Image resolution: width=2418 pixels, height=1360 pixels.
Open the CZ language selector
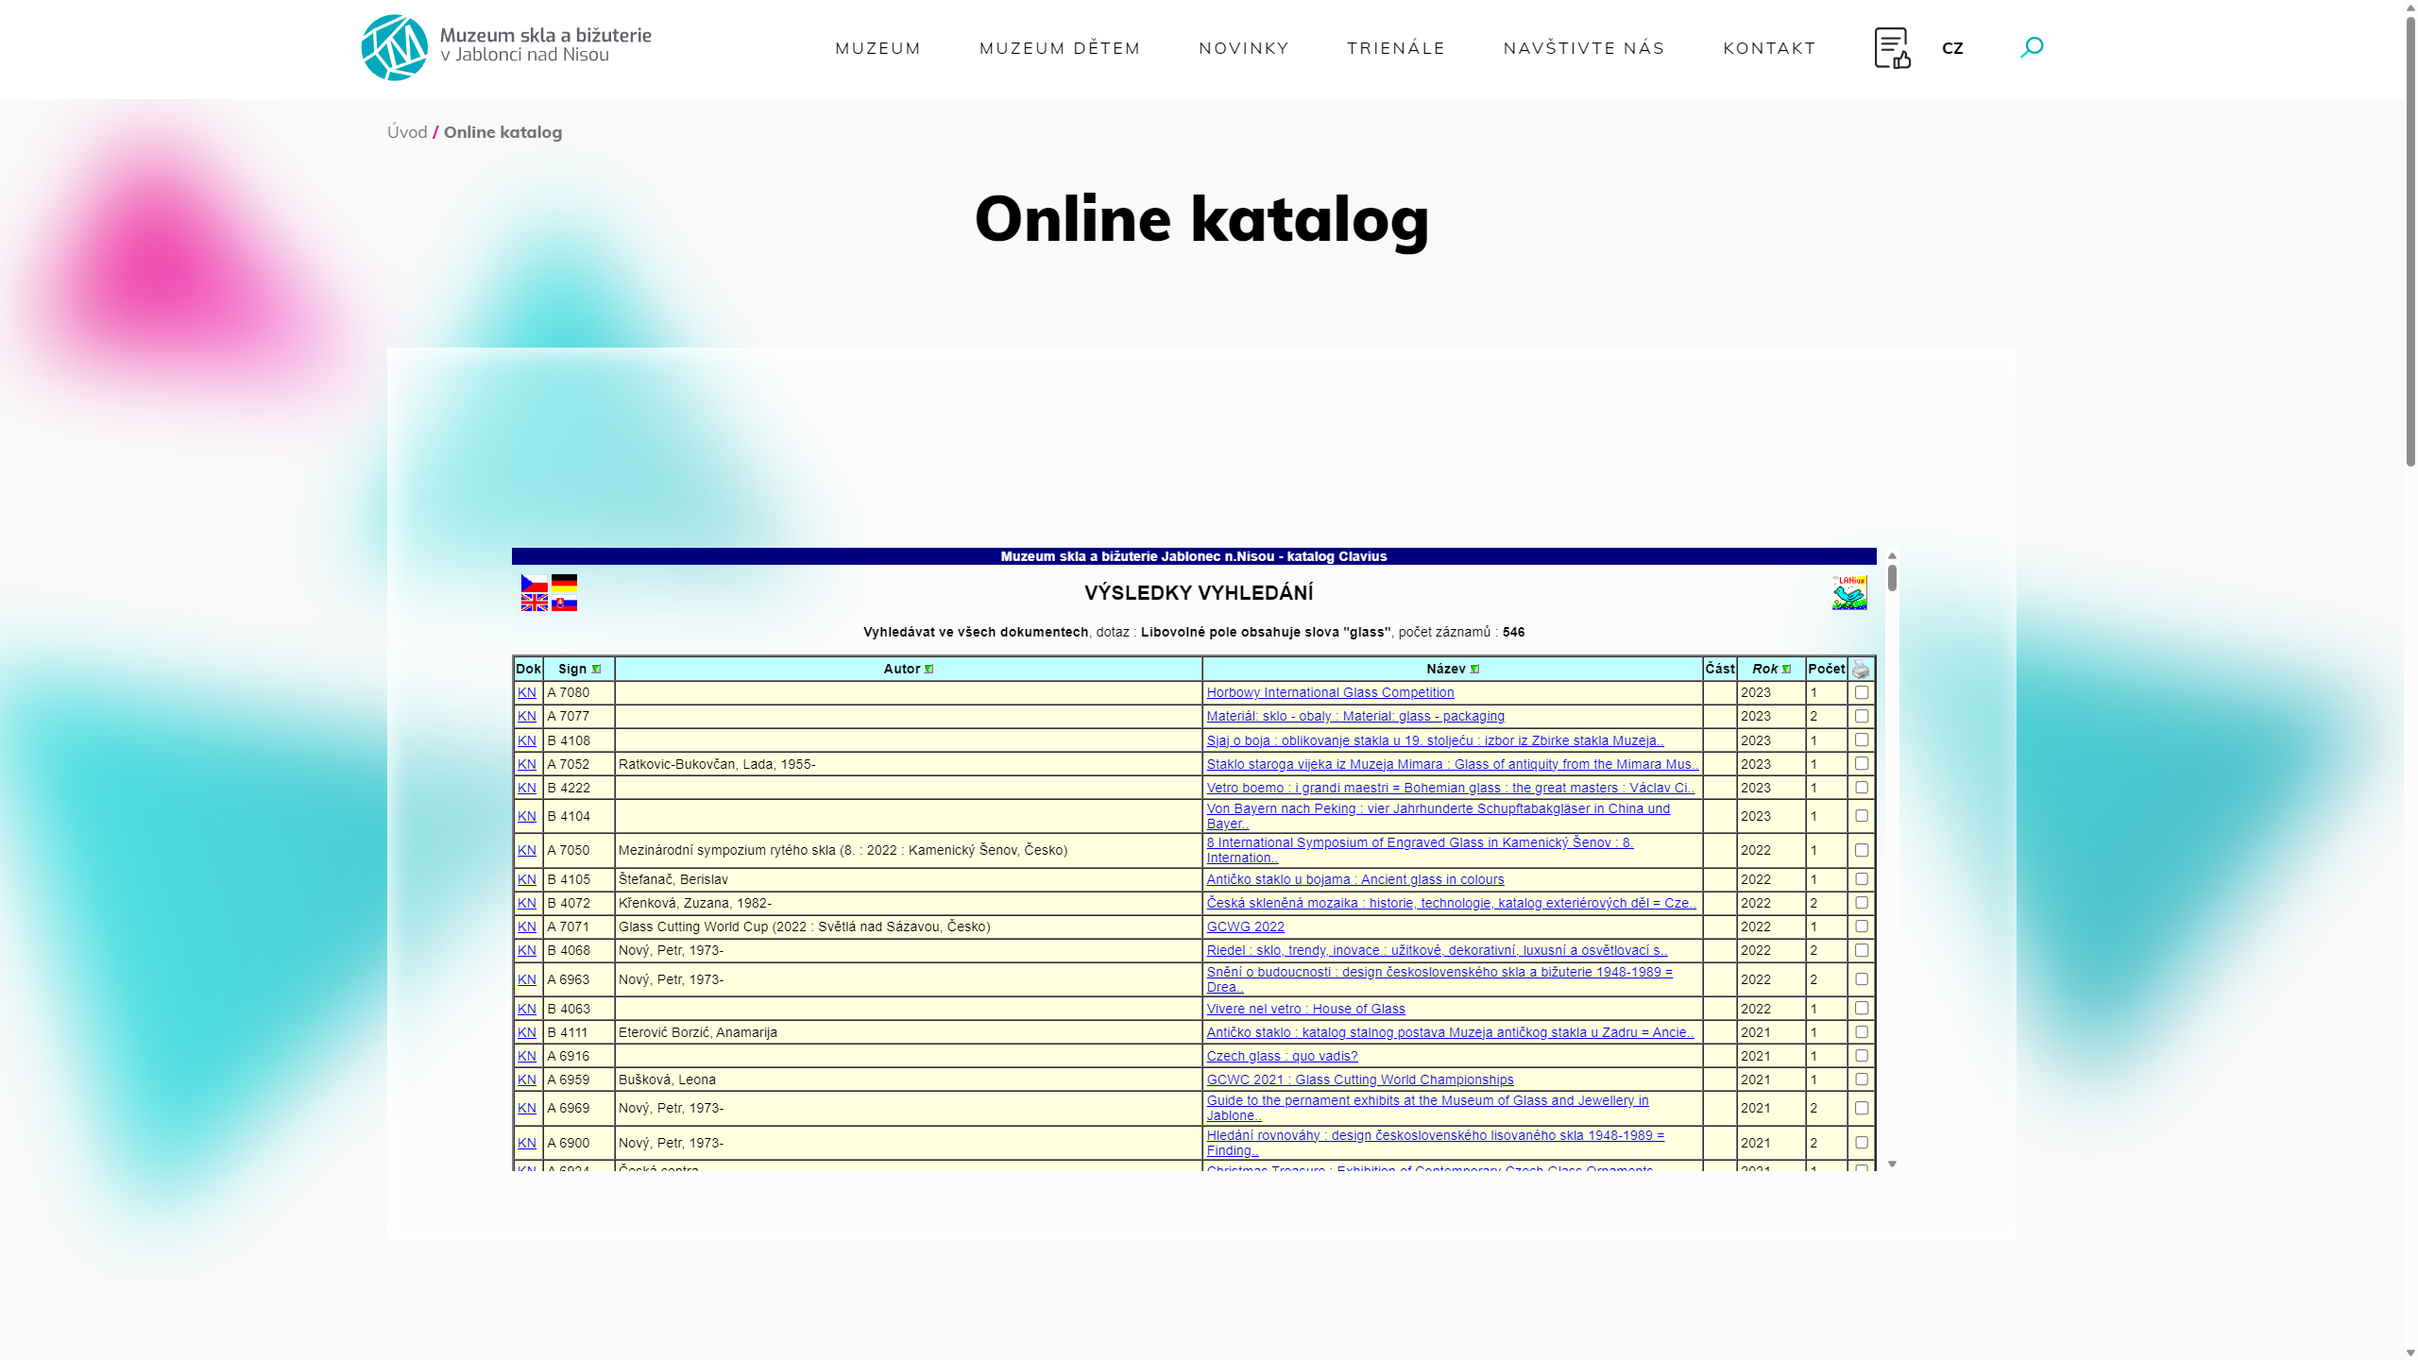point(1952,48)
